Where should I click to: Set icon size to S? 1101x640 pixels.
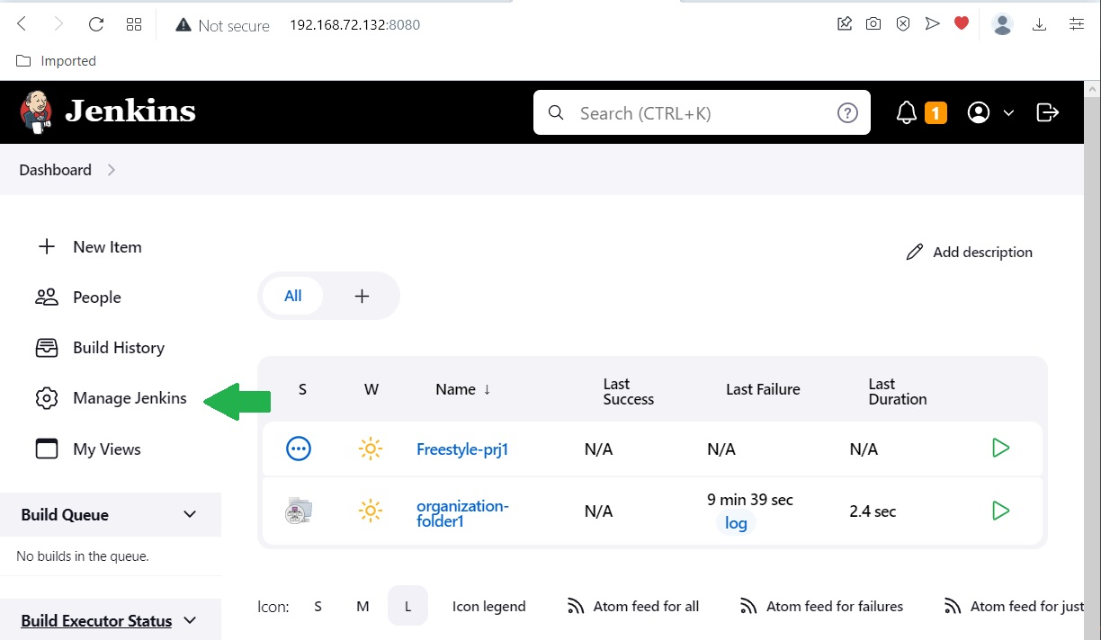coord(318,607)
